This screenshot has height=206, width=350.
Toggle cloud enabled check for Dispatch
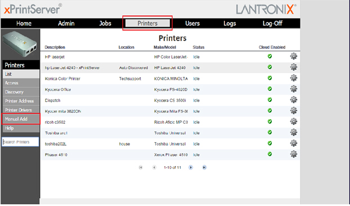pyautogui.click(x=270, y=100)
